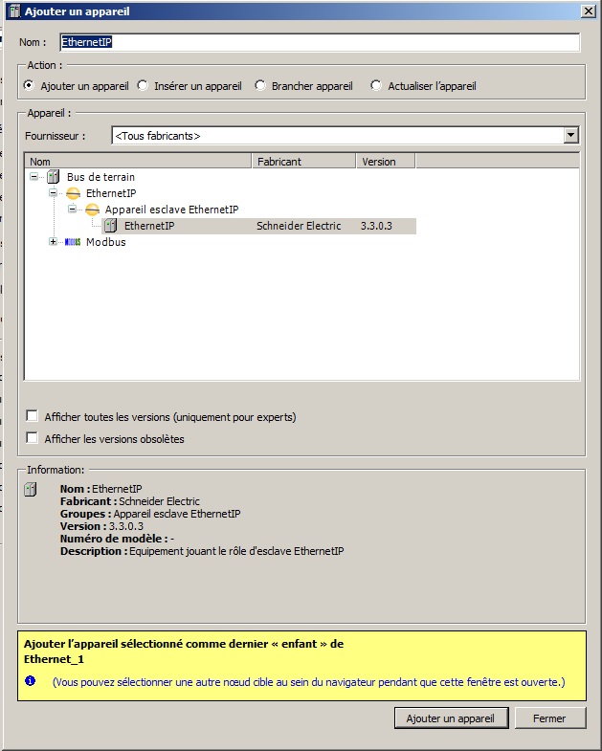602x751 pixels.
Task: Click the EthernetIP folder icon in tree
Action: (x=73, y=194)
